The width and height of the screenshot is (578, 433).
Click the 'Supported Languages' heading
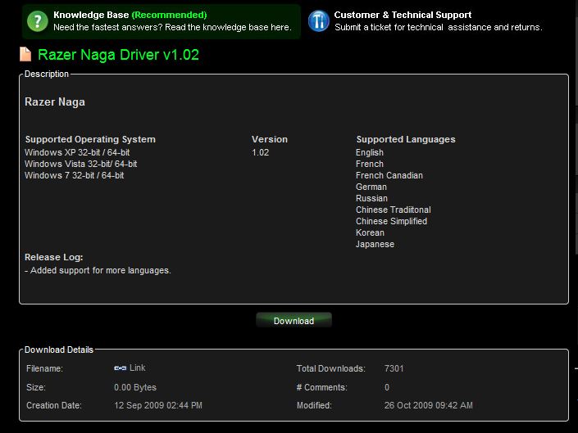pyautogui.click(x=406, y=139)
